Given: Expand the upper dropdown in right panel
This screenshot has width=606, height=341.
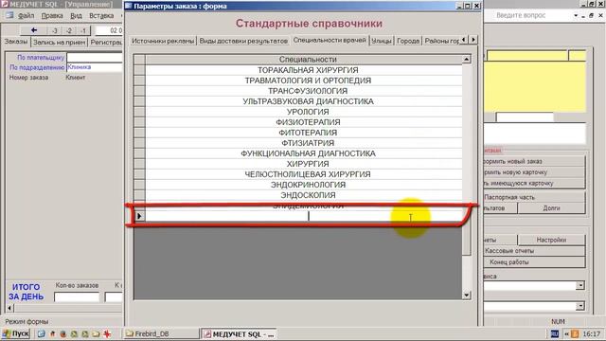Looking at the screenshot, I should click(580, 285).
